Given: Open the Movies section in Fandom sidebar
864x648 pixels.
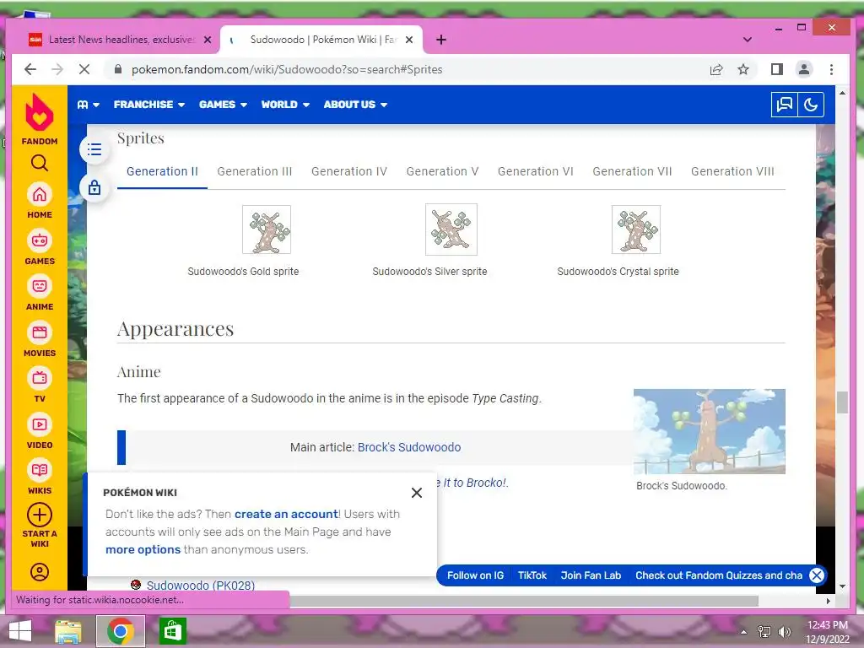Looking at the screenshot, I should [x=40, y=339].
